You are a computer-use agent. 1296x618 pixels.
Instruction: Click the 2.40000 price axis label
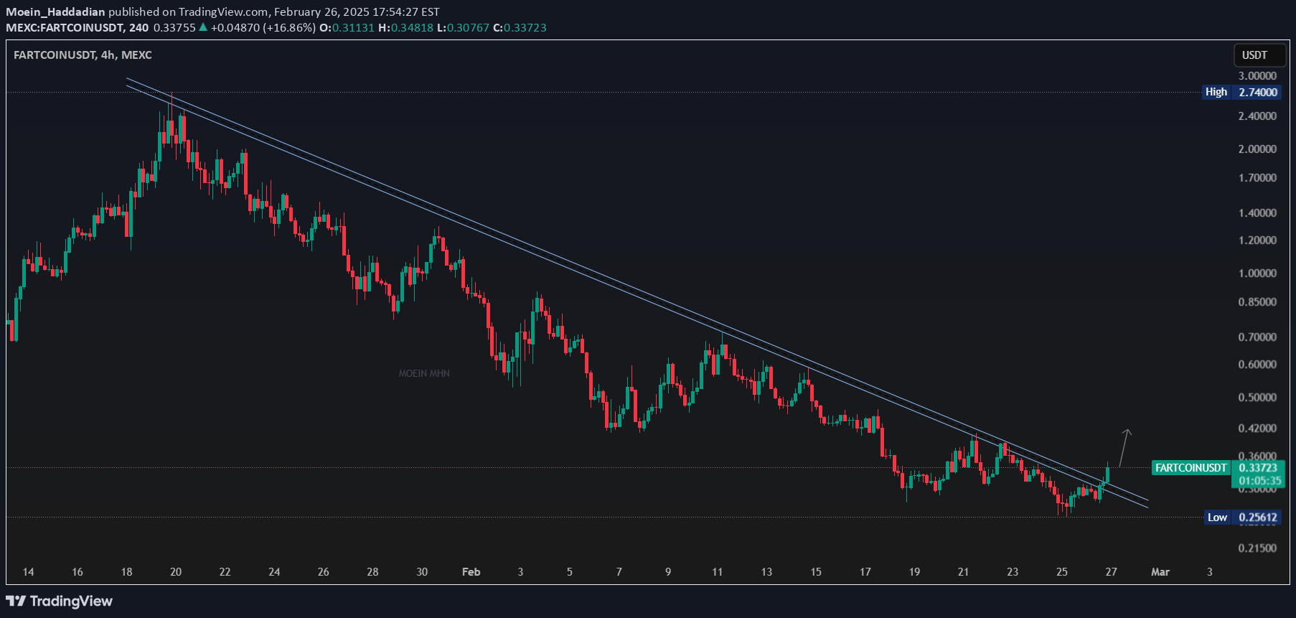[1257, 116]
